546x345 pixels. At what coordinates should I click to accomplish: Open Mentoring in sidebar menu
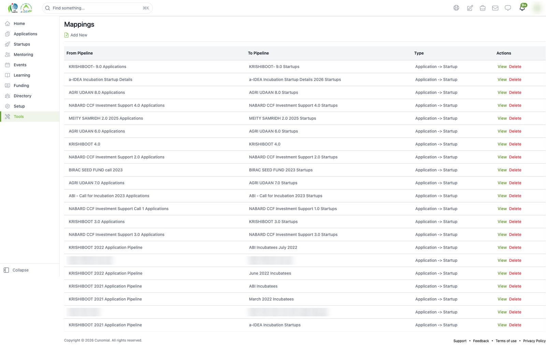tap(30, 55)
